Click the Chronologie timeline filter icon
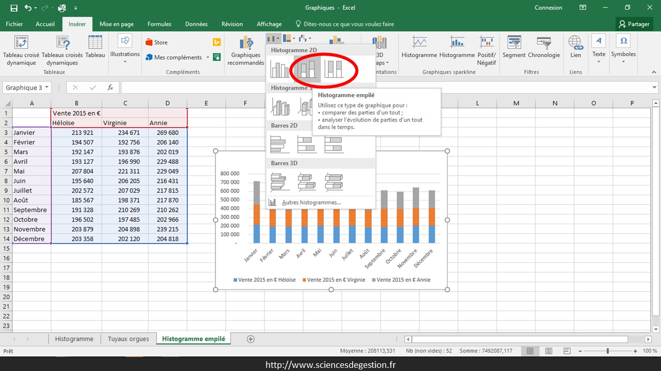Viewport: 661px width, 371px height. pyautogui.click(x=544, y=49)
